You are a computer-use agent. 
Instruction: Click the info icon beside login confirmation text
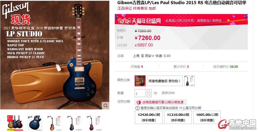pyautogui.click(x=137, y=108)
